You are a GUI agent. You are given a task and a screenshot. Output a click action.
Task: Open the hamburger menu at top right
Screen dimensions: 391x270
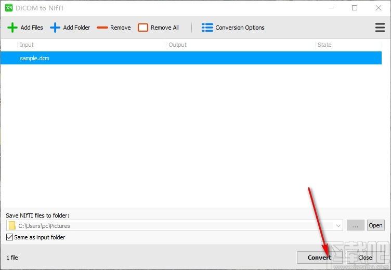(380, 28)
